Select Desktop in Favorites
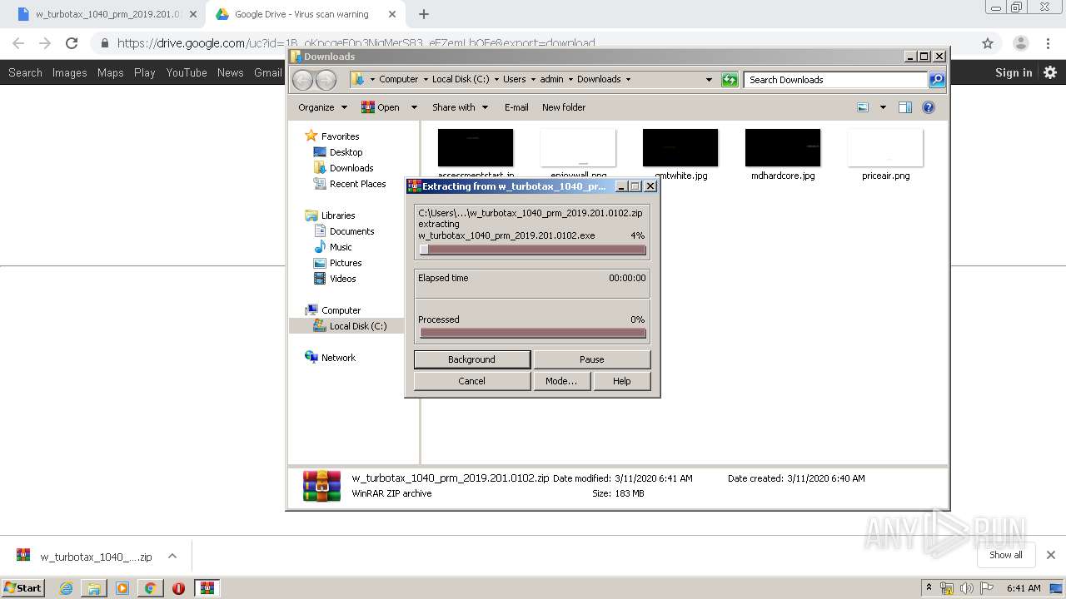Image resolution: width=1066 pixels, height=599 pixels. coord(346,152)
